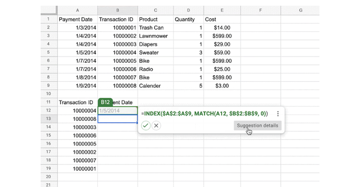Select row 1 header
This screenshot has height=187, width=357.
tap(49, 19)
